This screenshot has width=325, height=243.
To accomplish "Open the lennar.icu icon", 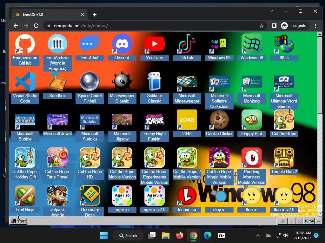I will point(187,196).
